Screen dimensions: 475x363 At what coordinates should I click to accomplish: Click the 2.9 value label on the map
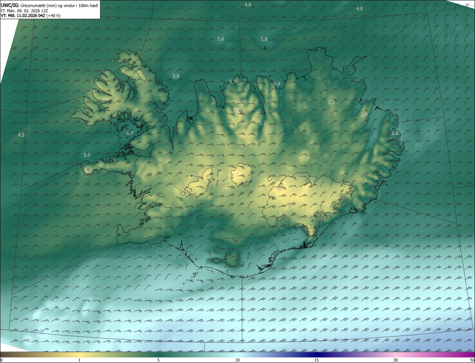pos(364,115)
